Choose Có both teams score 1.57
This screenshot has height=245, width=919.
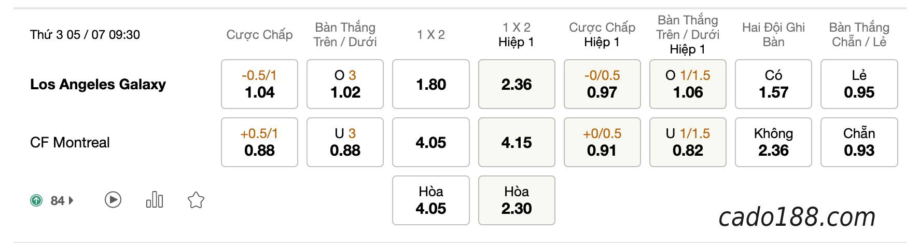click(773, 84)
